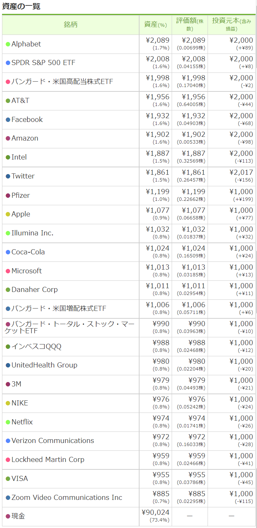Click the ¥90,024 cash asset value
This screenshot has width=257, height=528.
(x=155, y=512)
